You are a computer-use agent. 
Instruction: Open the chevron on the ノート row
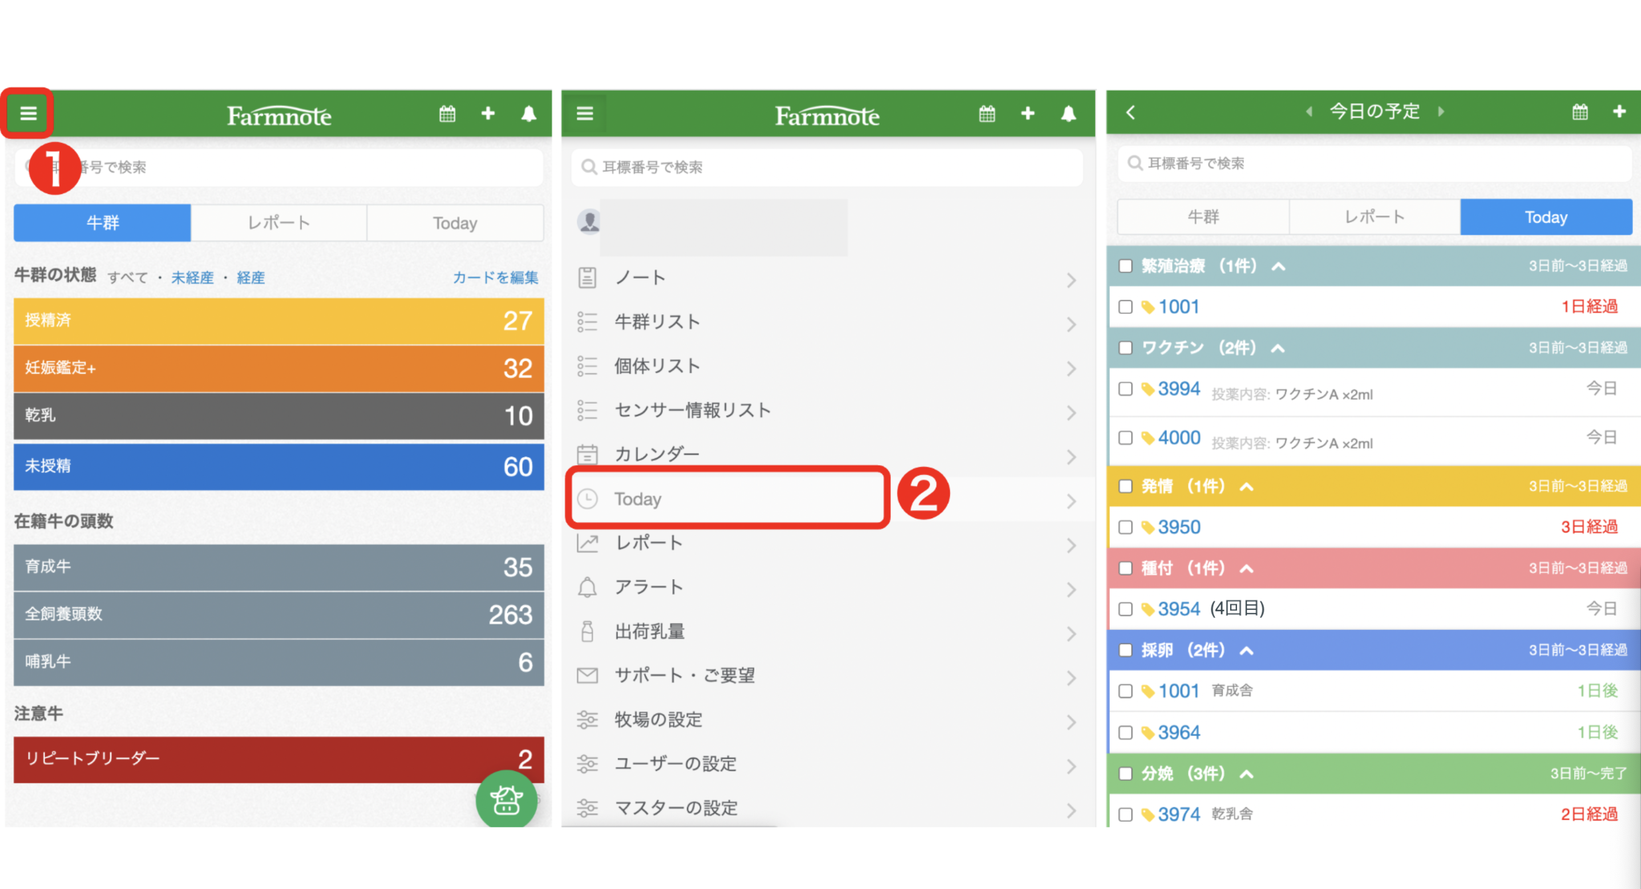tap(1072, 280)
